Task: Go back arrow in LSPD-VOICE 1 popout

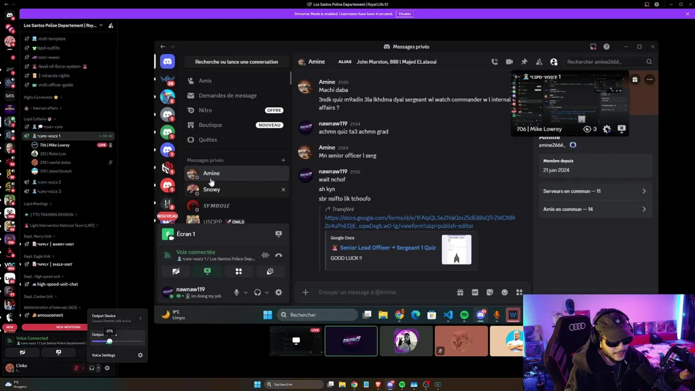Action: pyautogui.click(x=517, y=77)
